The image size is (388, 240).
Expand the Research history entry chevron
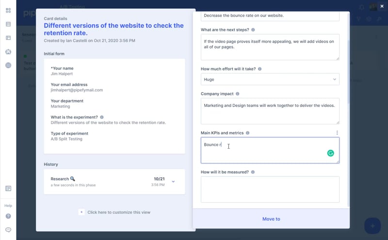point(173,182)
